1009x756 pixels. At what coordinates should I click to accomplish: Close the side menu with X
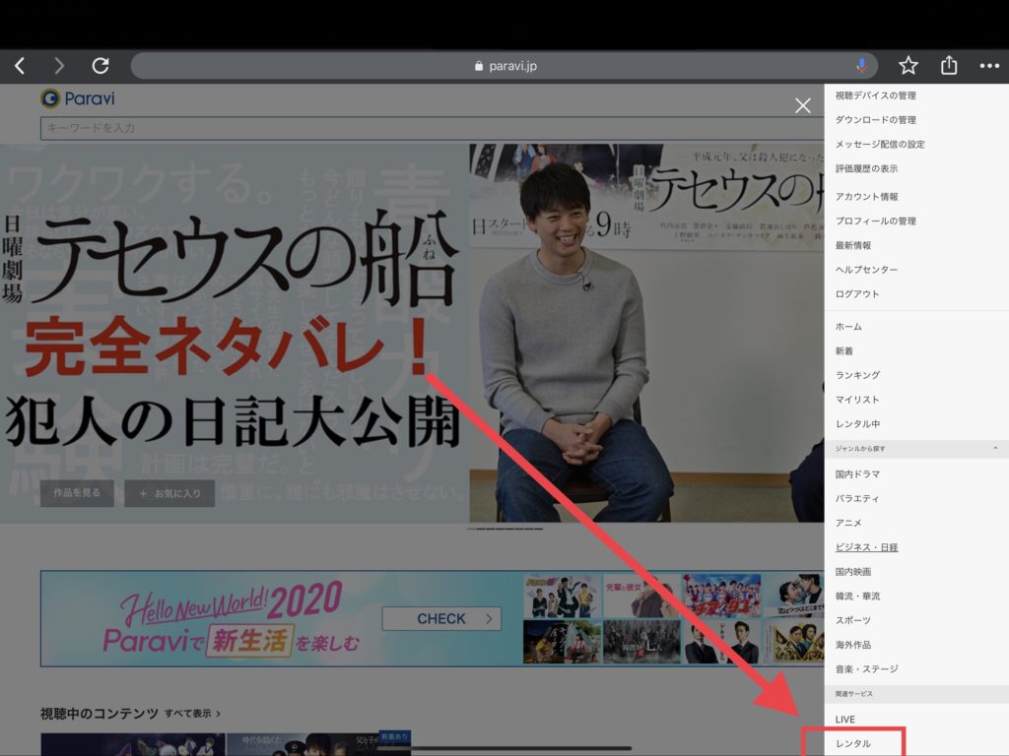tap(802, 105)
